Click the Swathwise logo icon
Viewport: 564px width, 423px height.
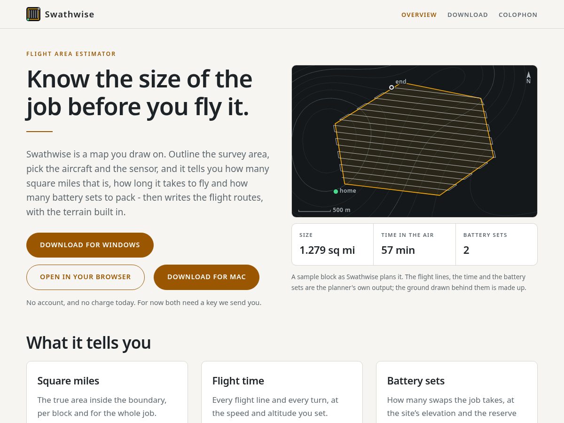point(33,14)
